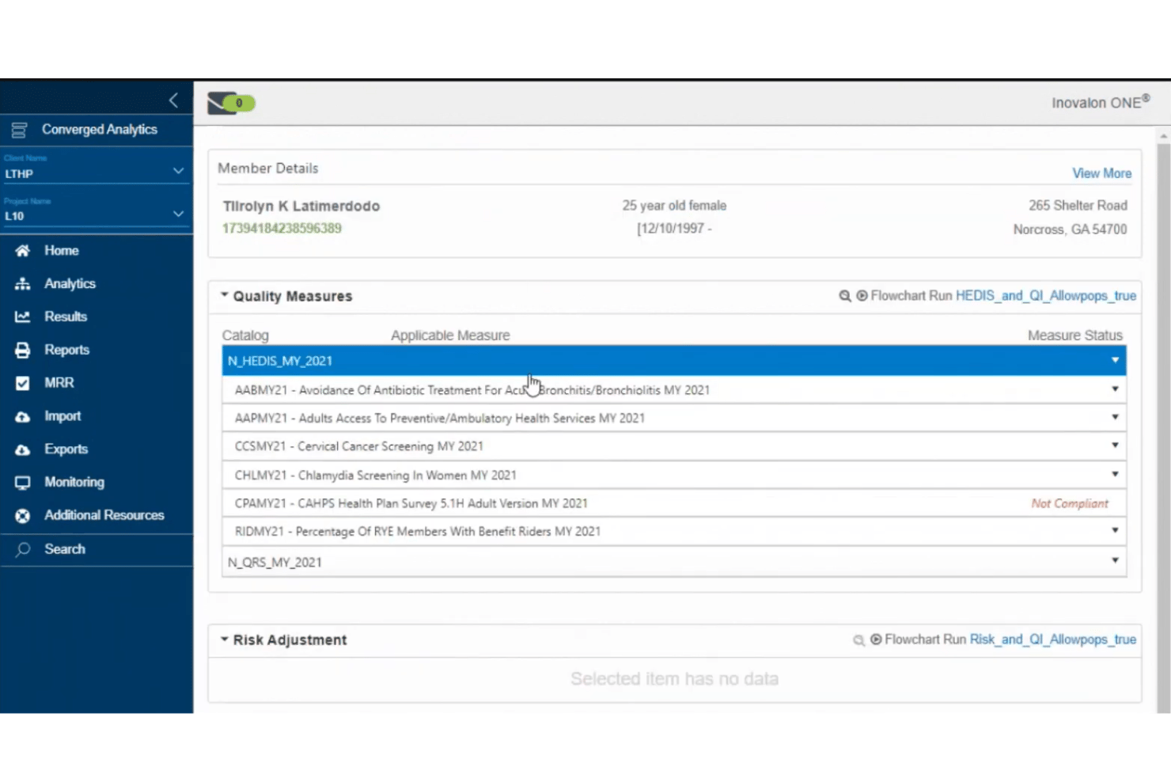
Task: Click the Import cloud icon
Action: [x=23, y=416]
